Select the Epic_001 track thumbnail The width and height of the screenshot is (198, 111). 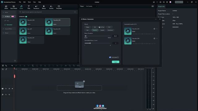point(23,31)
